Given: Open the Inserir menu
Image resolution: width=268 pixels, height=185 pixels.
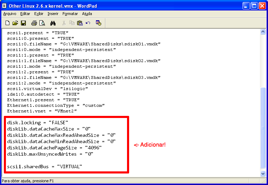Looking at the screenshot, I should point(53,14).
